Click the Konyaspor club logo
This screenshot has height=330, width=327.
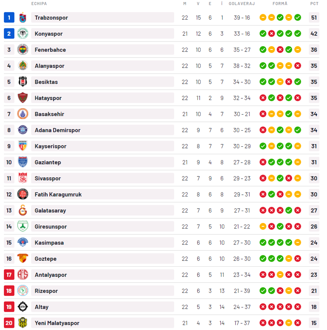point(23,33)
